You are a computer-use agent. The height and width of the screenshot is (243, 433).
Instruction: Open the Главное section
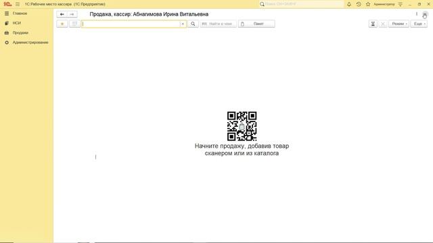click(x=20, y=13)
